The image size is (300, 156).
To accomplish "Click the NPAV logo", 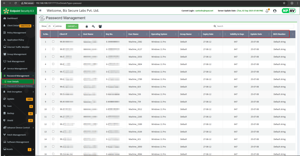I will pyautogui.click(x=288, y=11).
